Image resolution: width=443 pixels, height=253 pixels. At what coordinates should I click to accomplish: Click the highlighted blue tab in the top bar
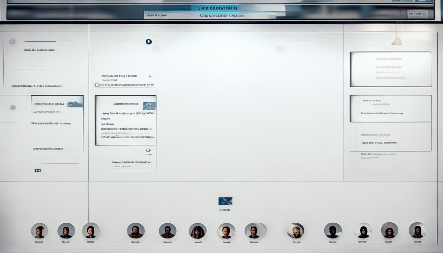(x=214, y=8)
